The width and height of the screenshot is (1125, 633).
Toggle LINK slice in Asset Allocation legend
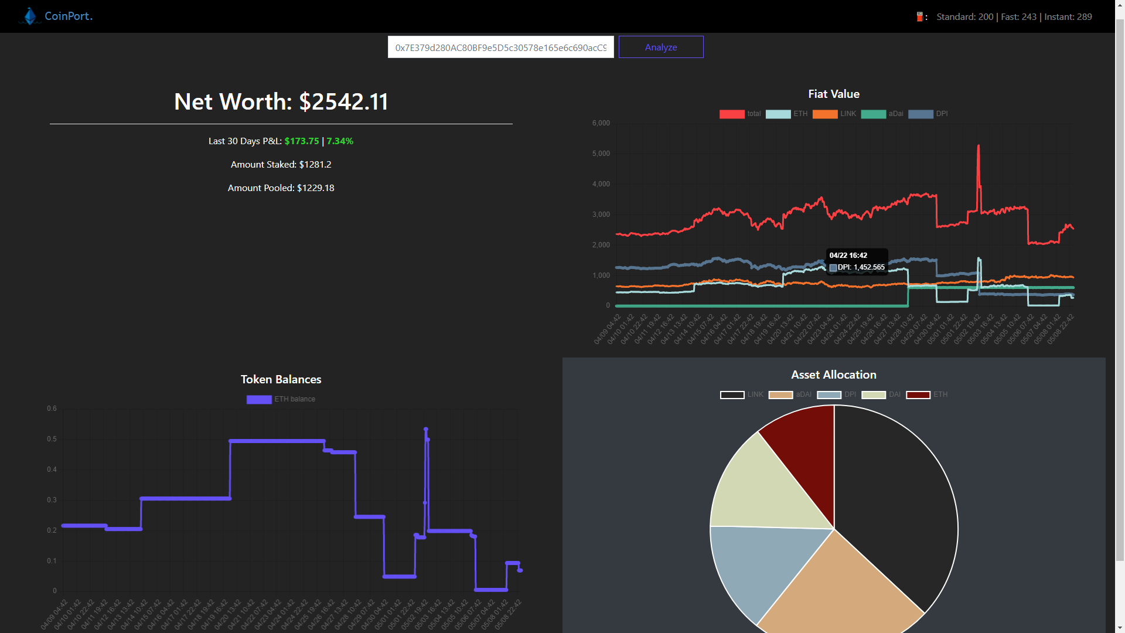click(x=741, y=394)
